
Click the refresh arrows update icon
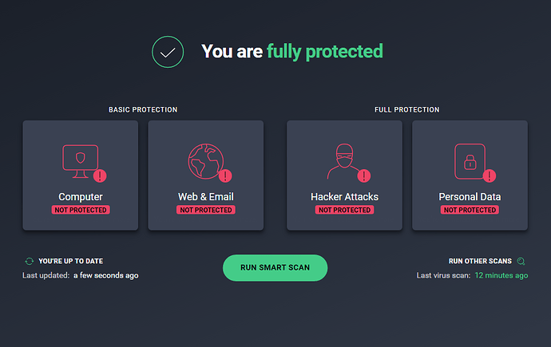[x=30, y=261]
